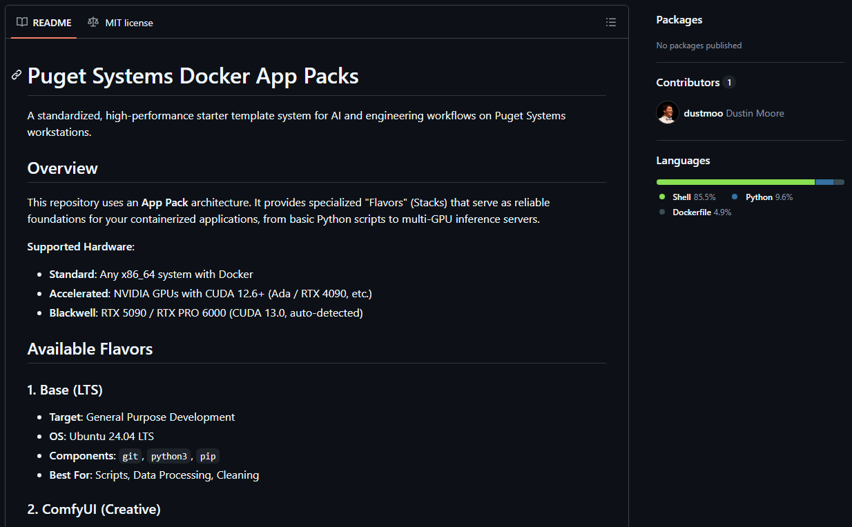Open the MIT license tab
The width and height of the screenshot is (852, 527).
[128, 22]
